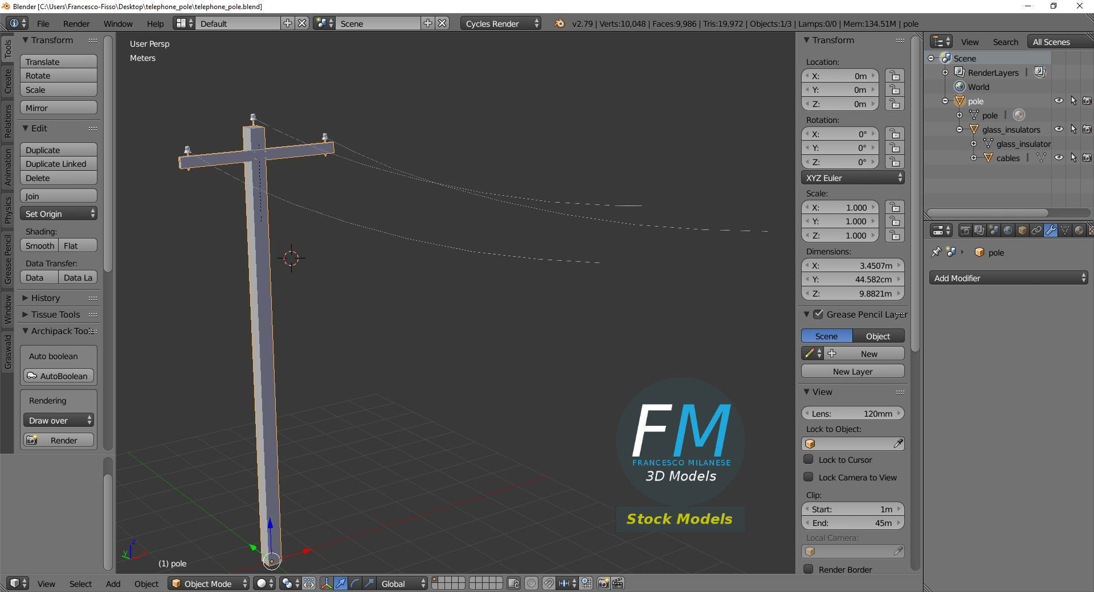
Task: Open the Cycles Render engine dropdown
Action: click(501, 23)
